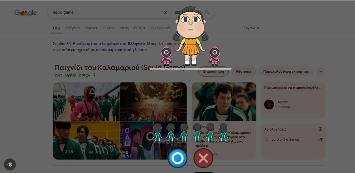Open the masked guard image thumbnail

coord(86,101)
